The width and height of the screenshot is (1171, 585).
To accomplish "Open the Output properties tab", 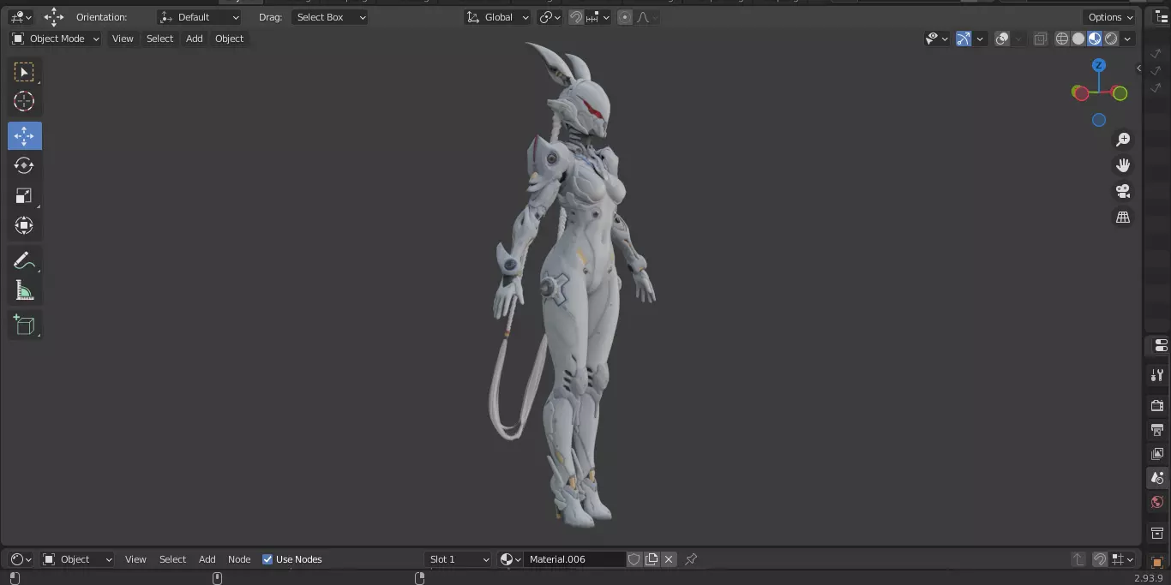I will (x=1157, y=430).
